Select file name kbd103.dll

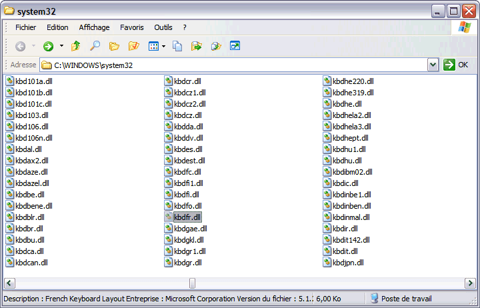click(x=32, y=115)
